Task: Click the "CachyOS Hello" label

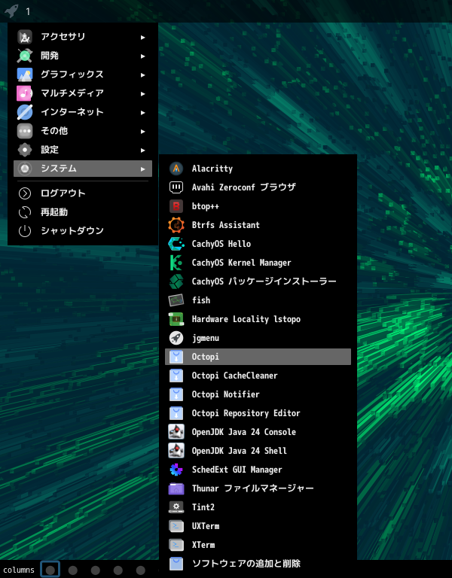Action: point(221,244)
